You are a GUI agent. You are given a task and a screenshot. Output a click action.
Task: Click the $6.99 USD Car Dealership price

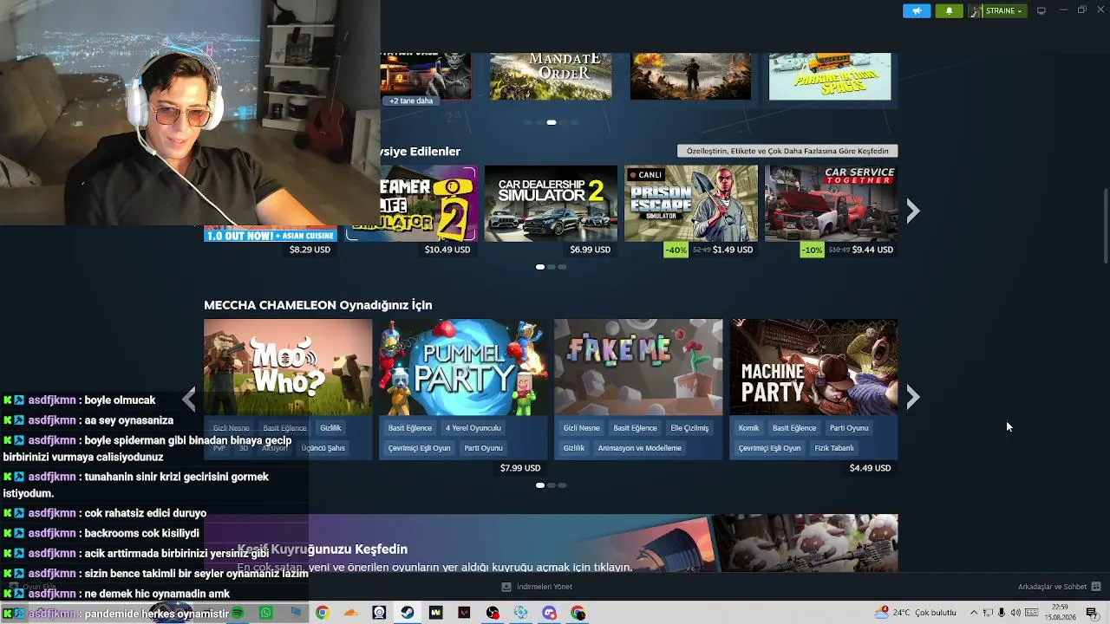pyautogui.click(x=591, y=250)
